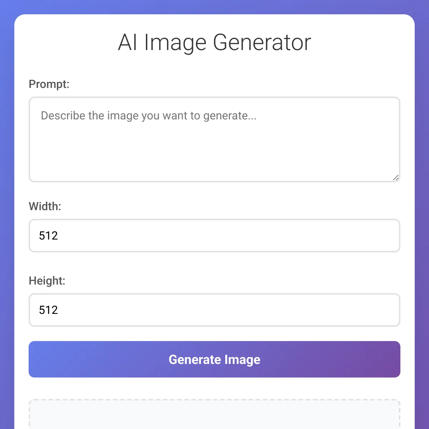Click the Prompt label
This screenshot has width=429, height=429.
pos(49,84)
